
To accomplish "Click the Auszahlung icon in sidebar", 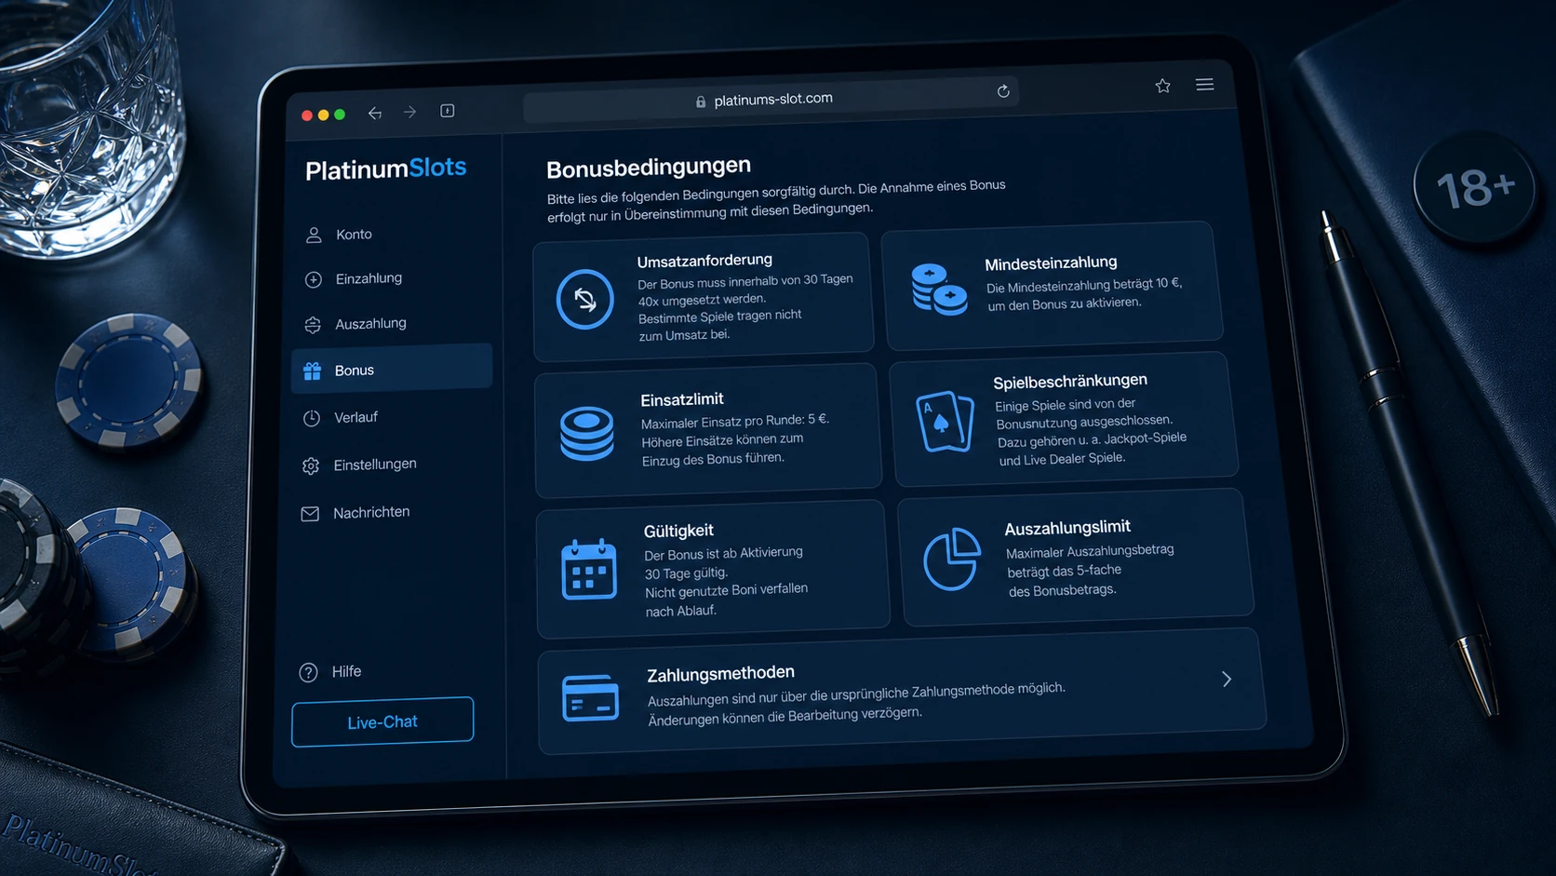I will [x=313, y=325].
